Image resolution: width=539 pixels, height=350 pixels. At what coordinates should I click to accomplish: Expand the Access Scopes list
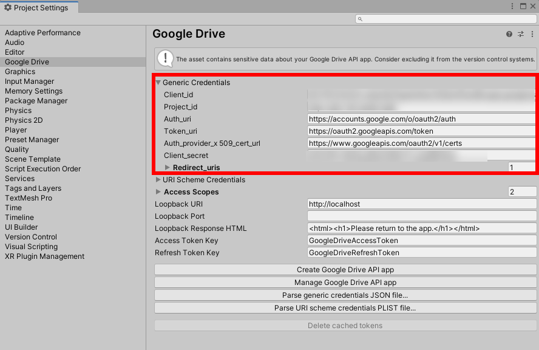pos(158,191)
